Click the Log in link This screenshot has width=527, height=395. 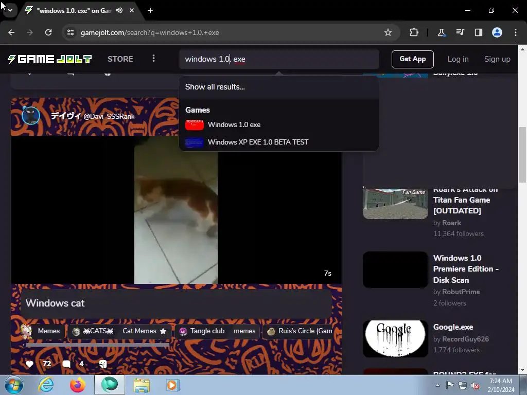[x=458, y=59]
